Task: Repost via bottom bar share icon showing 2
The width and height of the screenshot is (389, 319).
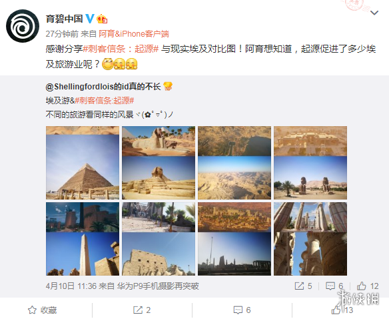Action: click(142, 310)
